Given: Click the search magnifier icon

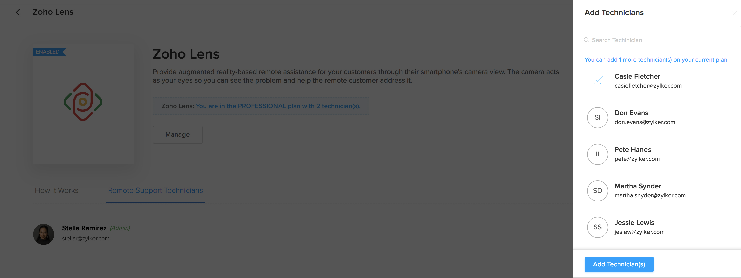Looking at the screenshot, I should [586, 40].
